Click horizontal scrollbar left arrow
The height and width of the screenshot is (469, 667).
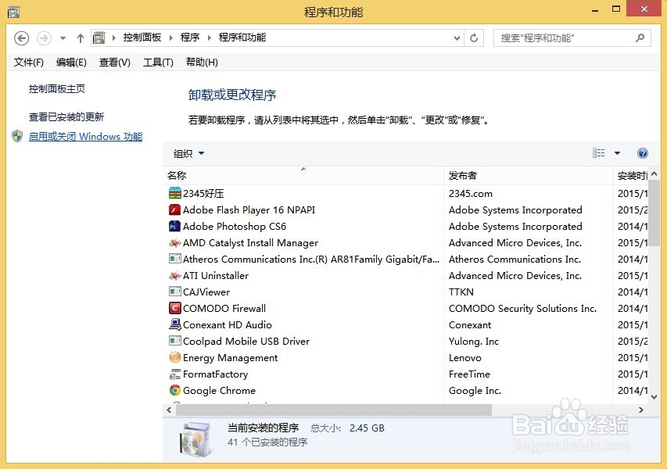170,410
